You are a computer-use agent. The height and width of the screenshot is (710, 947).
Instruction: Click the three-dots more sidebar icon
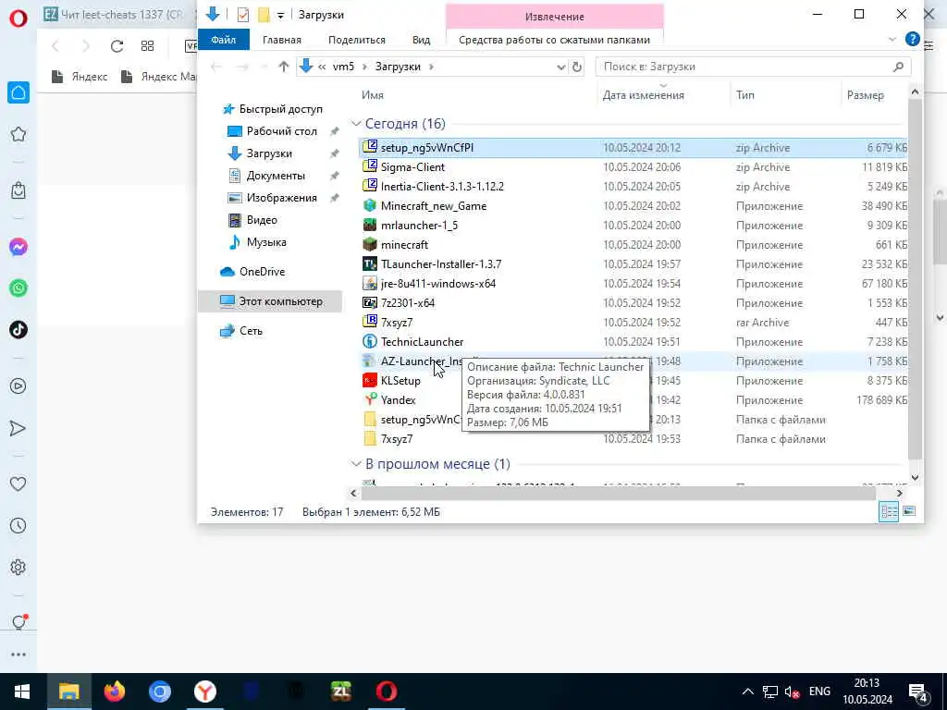click(x=18, y=655)
